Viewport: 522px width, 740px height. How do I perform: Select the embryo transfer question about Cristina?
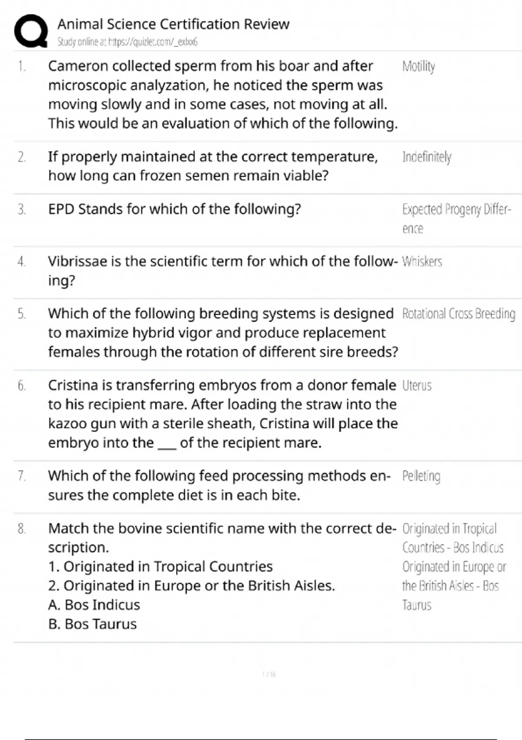[223, 414]
